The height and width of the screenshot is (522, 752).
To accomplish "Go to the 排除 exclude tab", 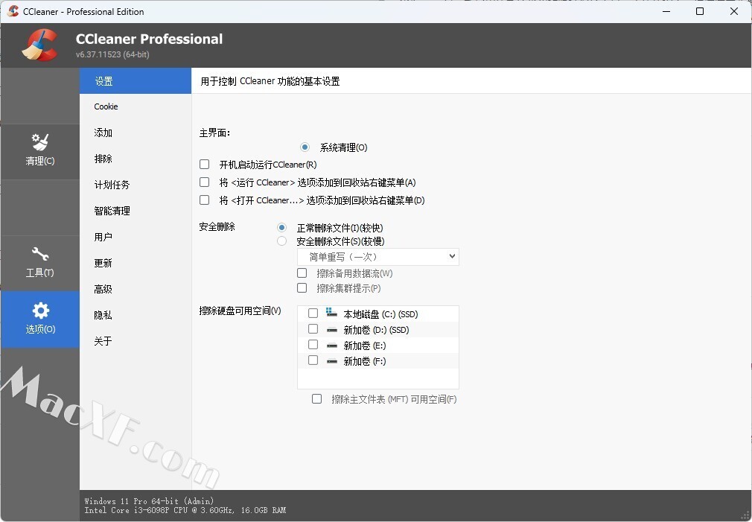I will pyautogui.click(x=136, y=159).
